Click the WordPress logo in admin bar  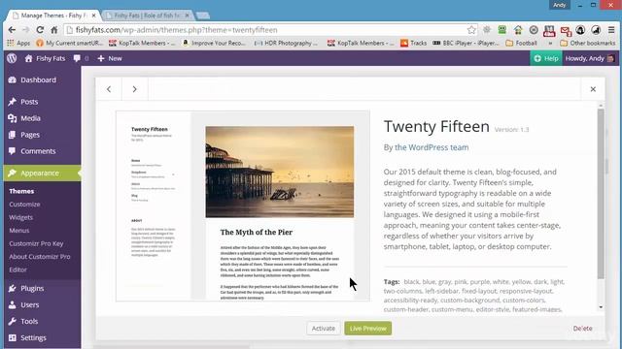[x=12, y=58]
